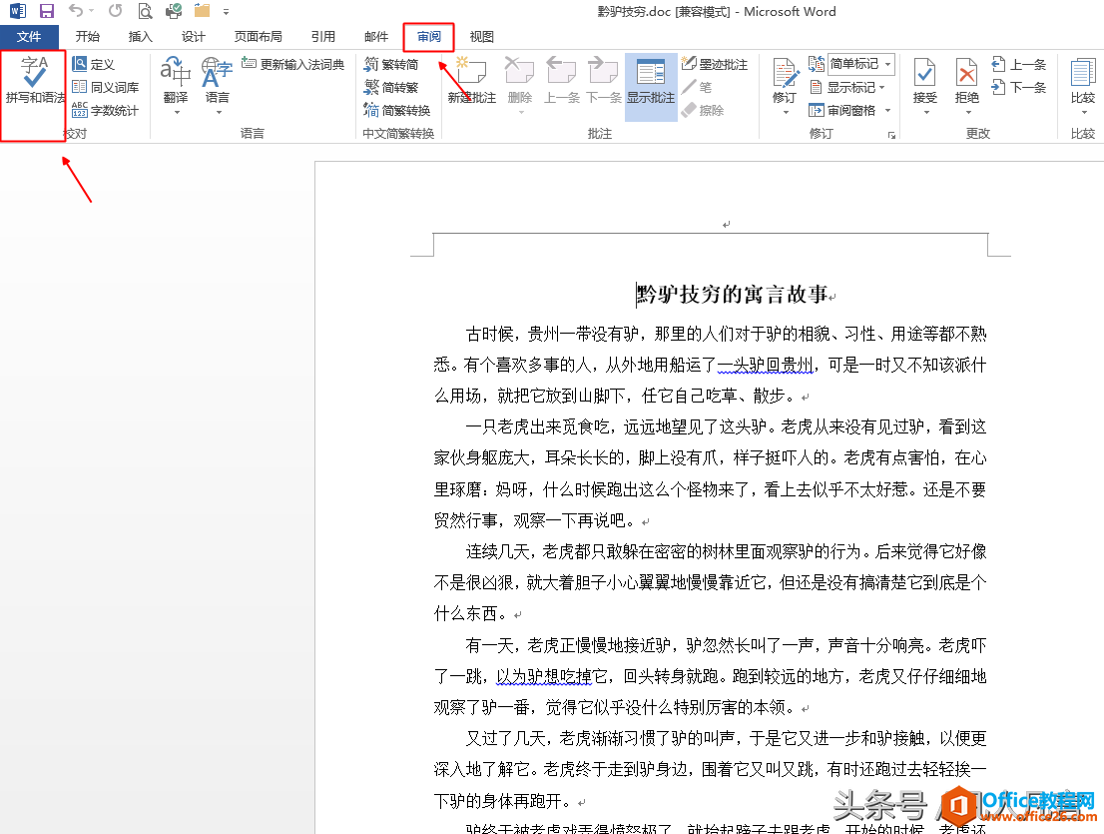Open the 语言 language settings
Screen dimensions: 1104x834
217,80
